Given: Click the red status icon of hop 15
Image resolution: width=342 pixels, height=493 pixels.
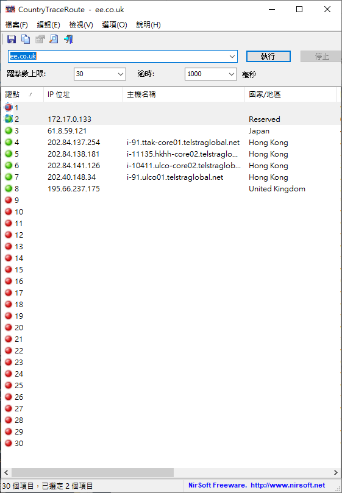Looking at the screenshot, I should click(x=9, y=269).
